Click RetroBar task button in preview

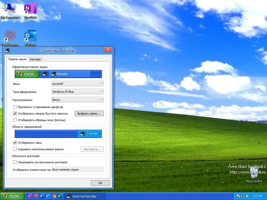click(x=70, y=74)
